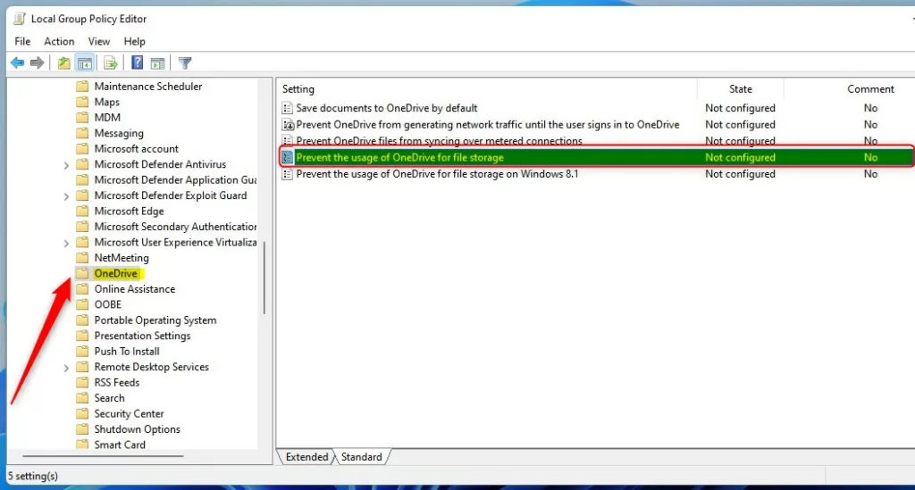The image size is (915, 490).
Task: Select the Presentation Settings tree folder
Action: pos(142,336)
